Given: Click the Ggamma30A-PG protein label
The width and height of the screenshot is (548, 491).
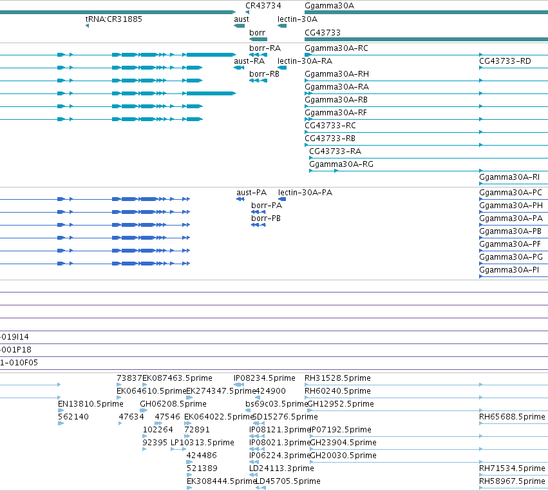Looking at the screenshot, I should tap(511, 256).
